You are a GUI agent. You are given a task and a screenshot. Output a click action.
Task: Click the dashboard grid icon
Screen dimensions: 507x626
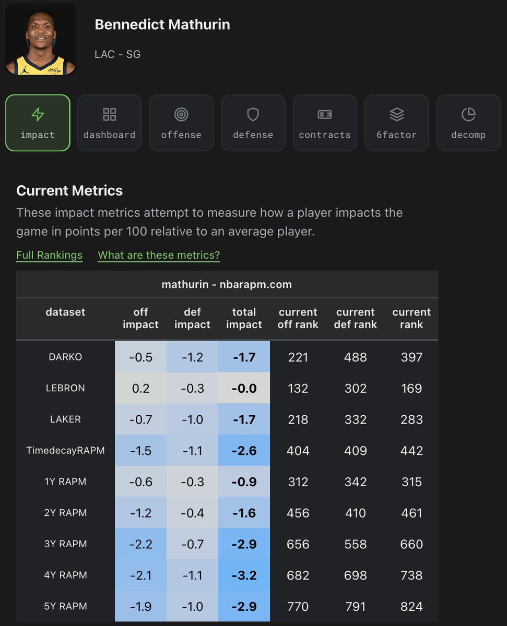click(x=110, y=114)
